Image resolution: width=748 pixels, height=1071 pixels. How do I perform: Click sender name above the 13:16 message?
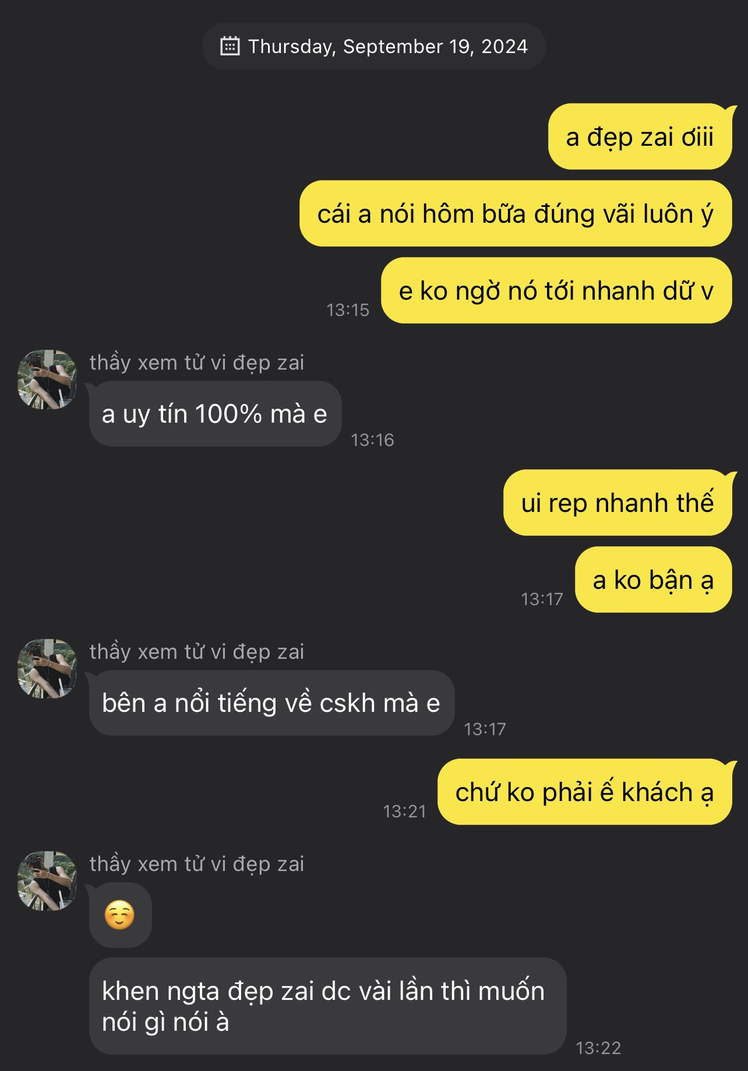pyautogui.click(x=197, y=363)
